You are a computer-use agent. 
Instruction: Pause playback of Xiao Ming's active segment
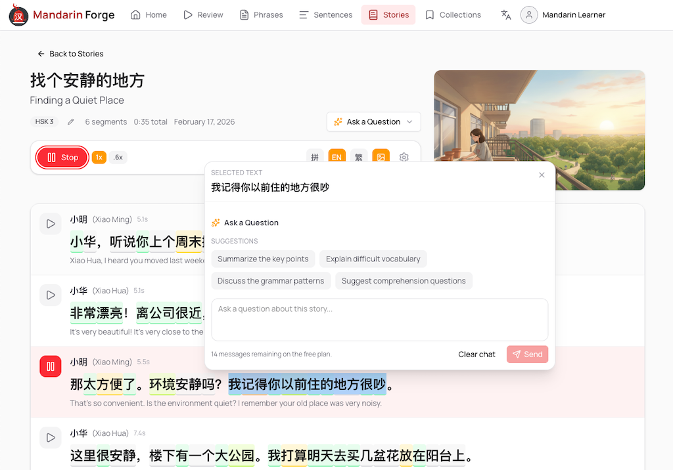(51, 366)
